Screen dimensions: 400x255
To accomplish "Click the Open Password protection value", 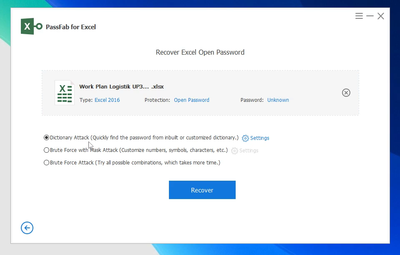I will click(191, 100).
